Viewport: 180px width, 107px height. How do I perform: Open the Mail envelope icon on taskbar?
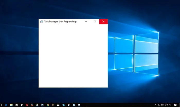click(x=58, y=105)
